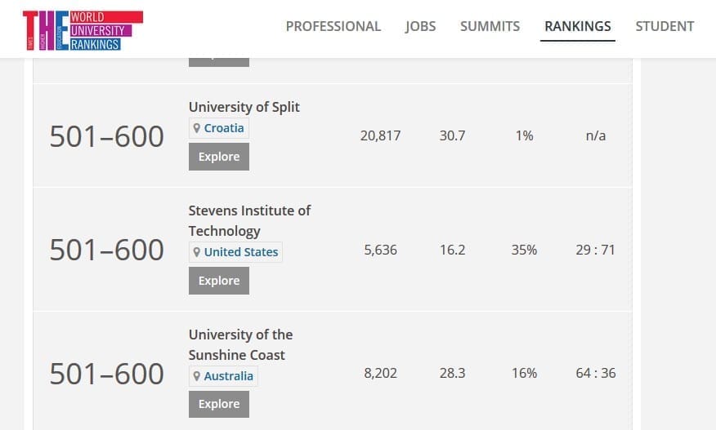Filter by Croatia country link
The image size is (716, 430).
[x=224, y=128]
